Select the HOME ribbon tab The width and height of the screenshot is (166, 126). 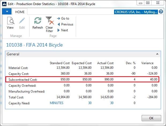(20, 12)
